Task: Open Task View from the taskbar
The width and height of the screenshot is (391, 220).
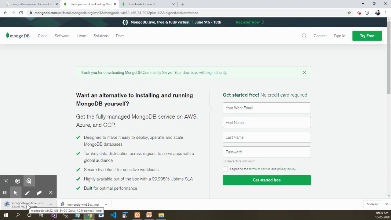Action: pos(41,215)
